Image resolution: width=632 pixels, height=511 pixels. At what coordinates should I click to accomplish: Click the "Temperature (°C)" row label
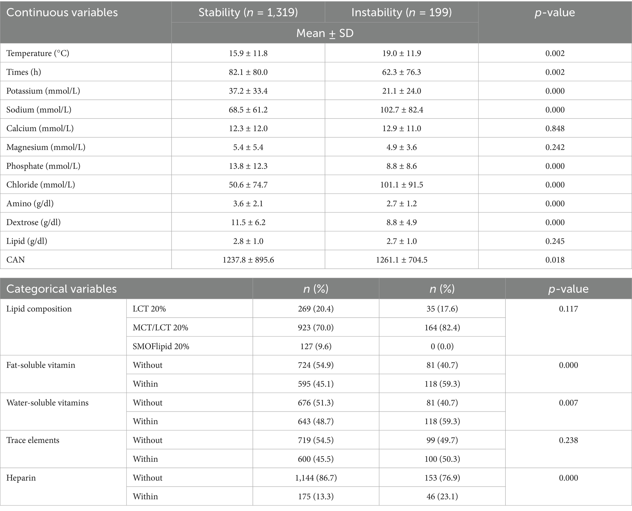pyautogui.click(x=38, y=53)
